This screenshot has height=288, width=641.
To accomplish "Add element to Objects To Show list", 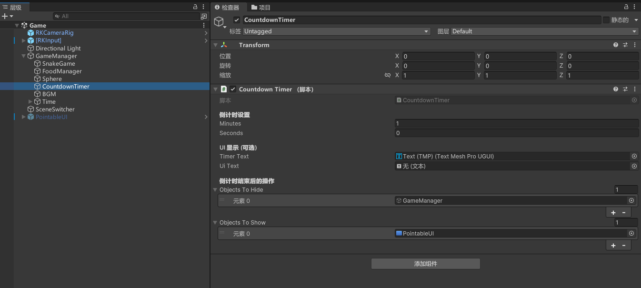I will coord(613,245).
